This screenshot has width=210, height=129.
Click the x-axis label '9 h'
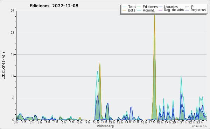pos(87,122)
